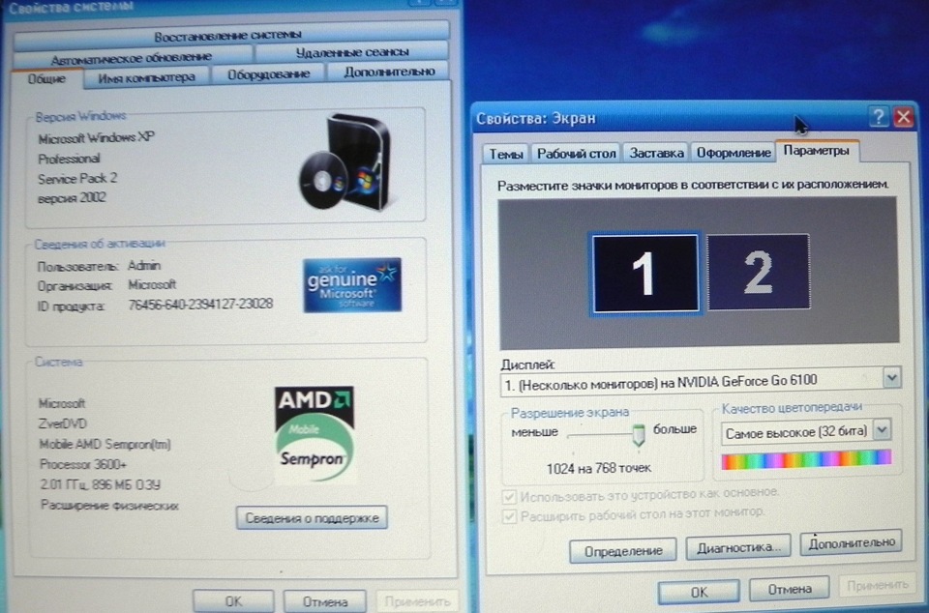Open the Общие tab in Свойства системы
929x613 pixels.
tap(46, 78)
